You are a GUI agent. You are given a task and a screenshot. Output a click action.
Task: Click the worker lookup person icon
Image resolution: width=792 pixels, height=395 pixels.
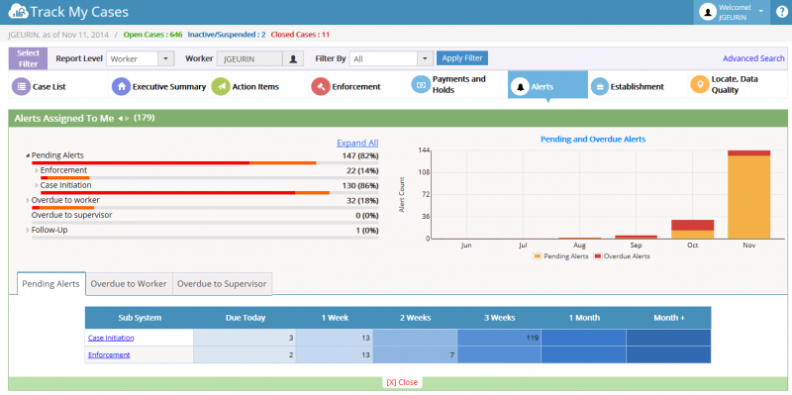pos(293,58)
